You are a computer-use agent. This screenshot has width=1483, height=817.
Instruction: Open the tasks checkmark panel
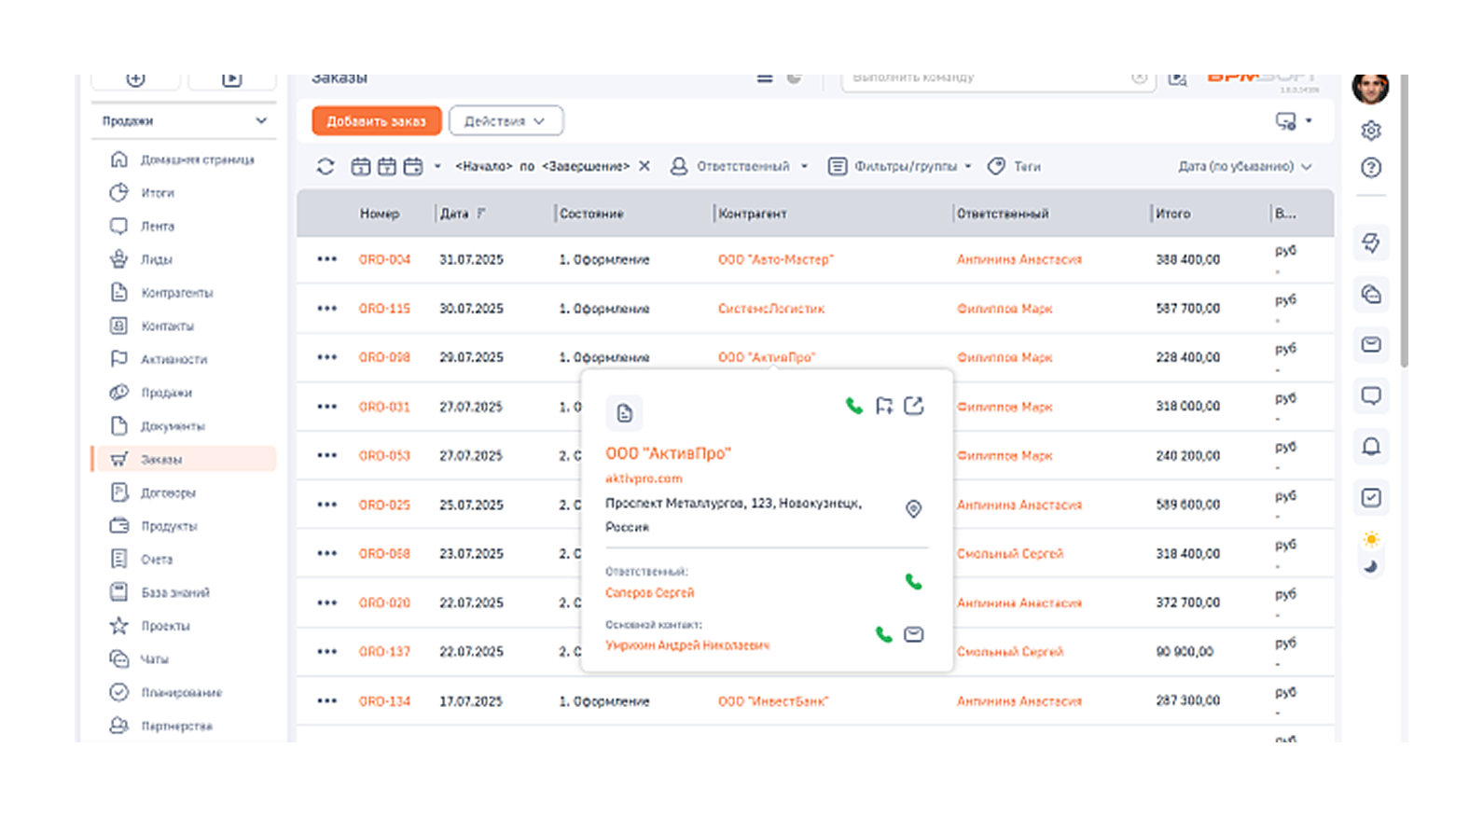click(x=1371, y=498)
